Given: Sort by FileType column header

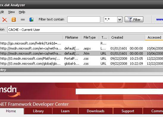Looking at the screenshot, I should (x=90, y=37).
